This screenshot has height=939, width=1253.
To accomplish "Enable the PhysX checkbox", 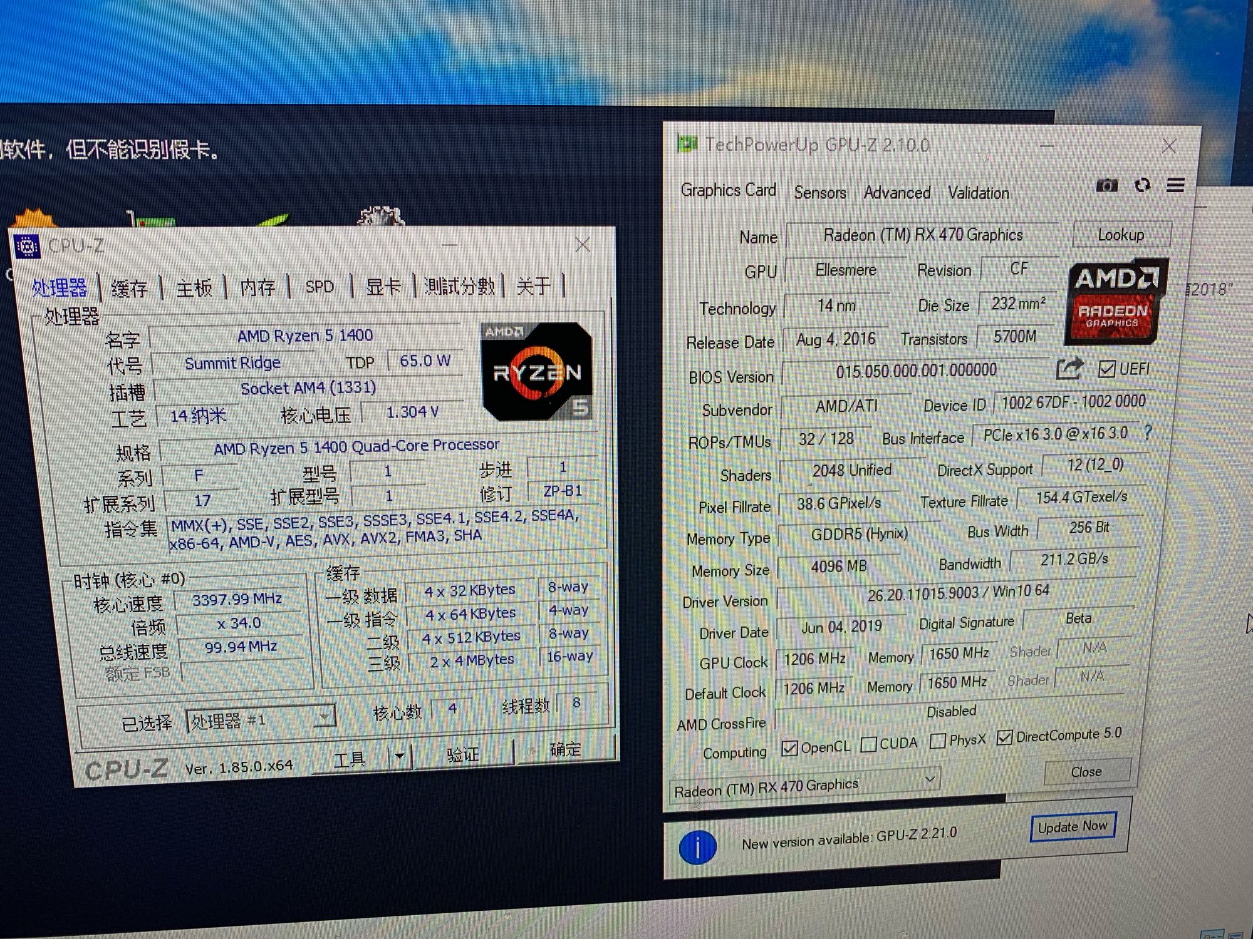I will click(x=938, y=741).
